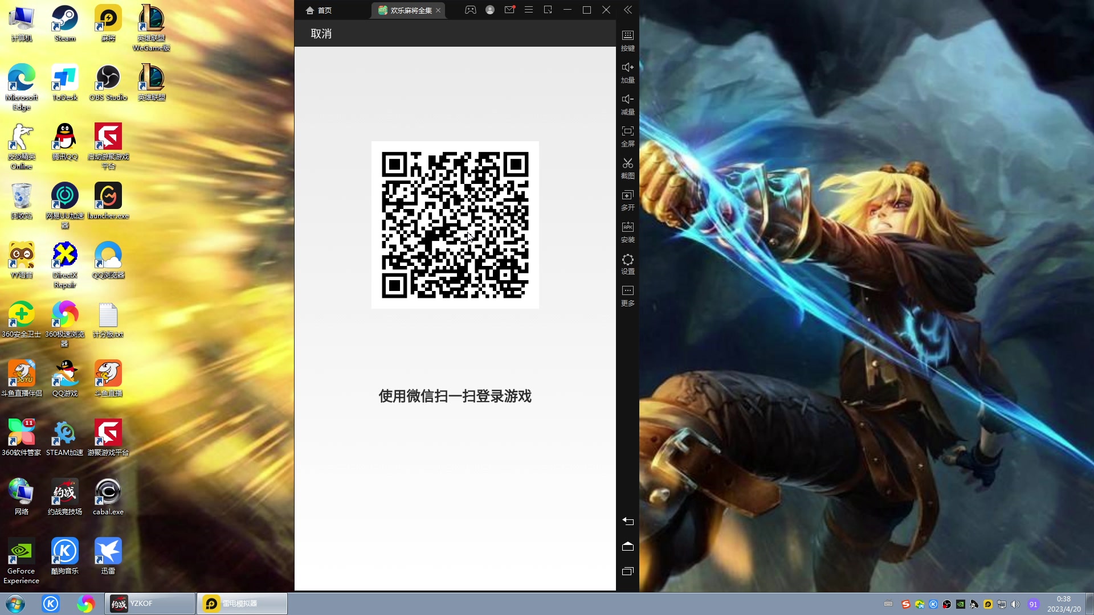
Task: Select the 网易UU加速器 desktop icon
Action: [x=65, y=206]
